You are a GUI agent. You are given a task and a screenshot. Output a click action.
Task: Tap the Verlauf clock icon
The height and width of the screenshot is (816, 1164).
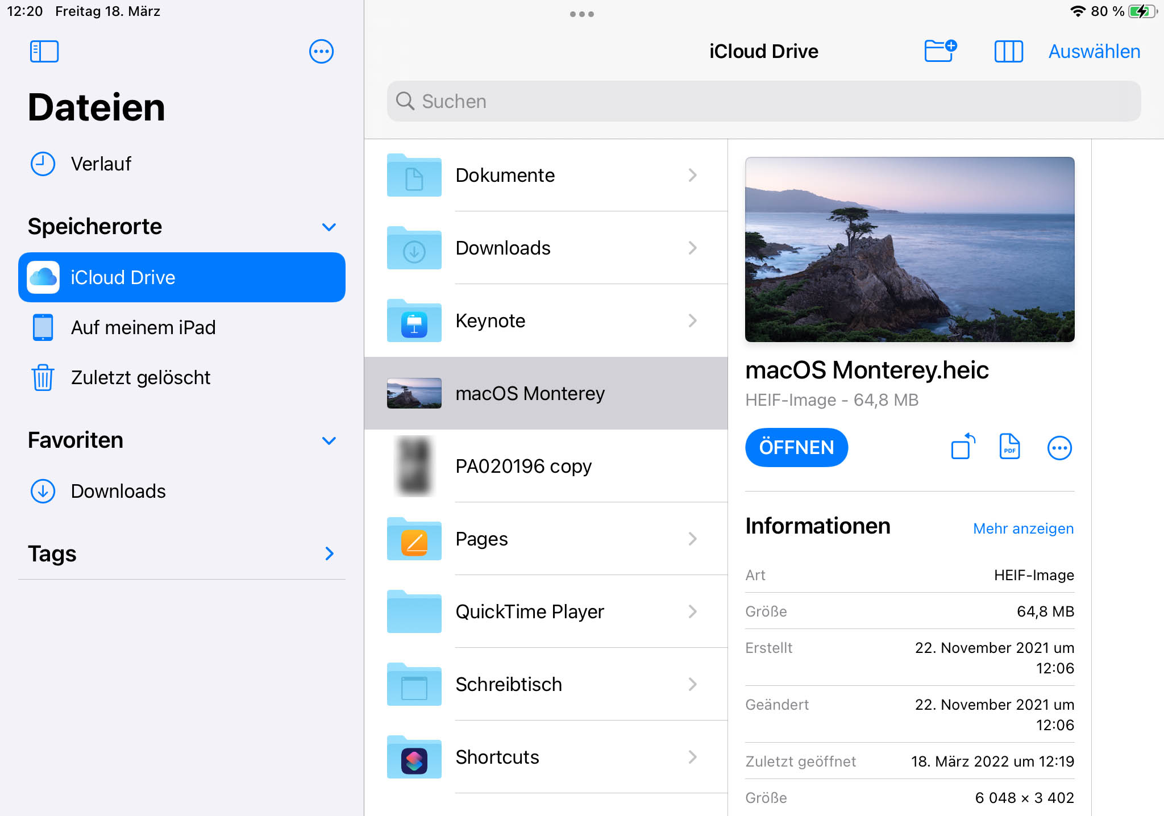43,164
